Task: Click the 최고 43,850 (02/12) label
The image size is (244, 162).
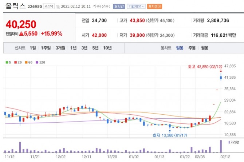Action: 205,67
